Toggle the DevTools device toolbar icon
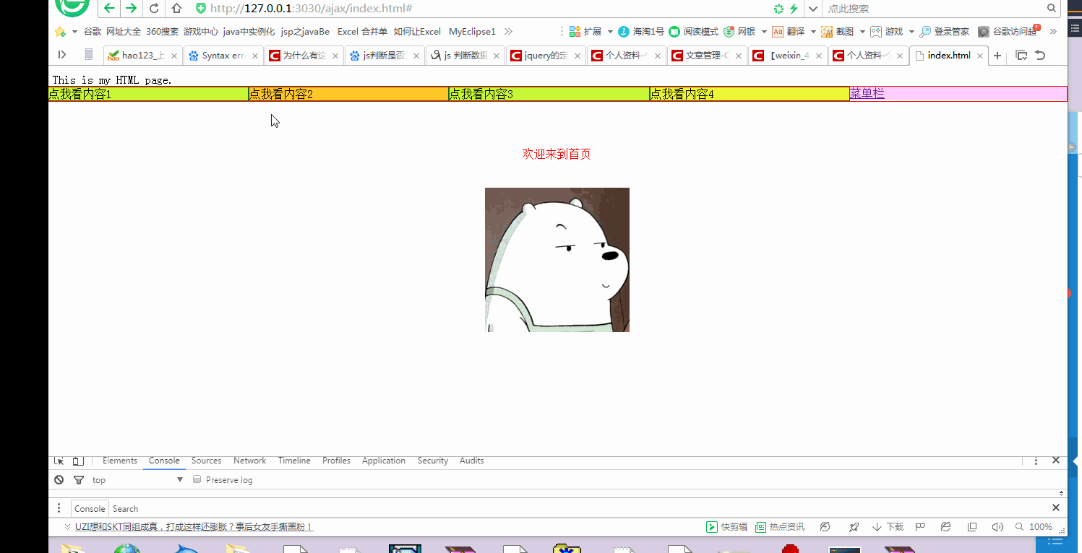1082x553 pixels. [78, 461]
